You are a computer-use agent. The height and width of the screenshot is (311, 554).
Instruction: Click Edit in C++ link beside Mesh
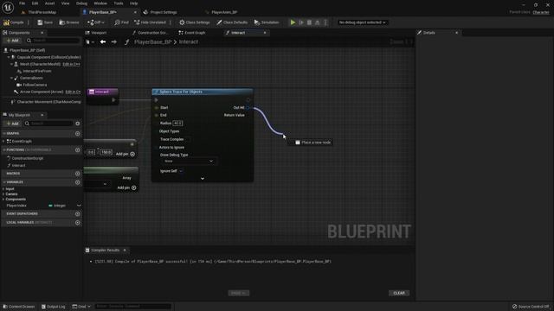coord(71,64)
